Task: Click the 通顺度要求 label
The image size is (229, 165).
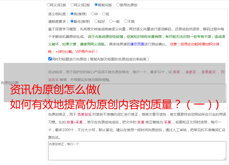Action: coord(58,22)
